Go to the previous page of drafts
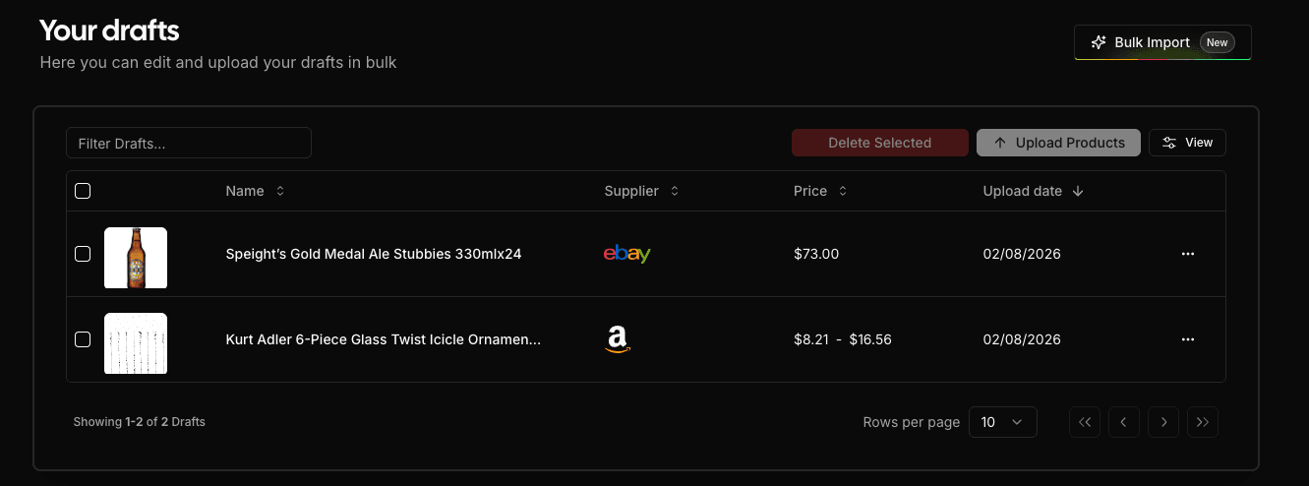The width and height of the screenshot is (1309, 486). [x=1124, y=422]
